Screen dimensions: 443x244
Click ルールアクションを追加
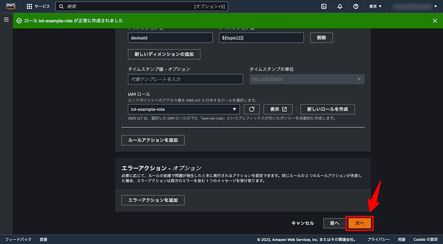153,140
